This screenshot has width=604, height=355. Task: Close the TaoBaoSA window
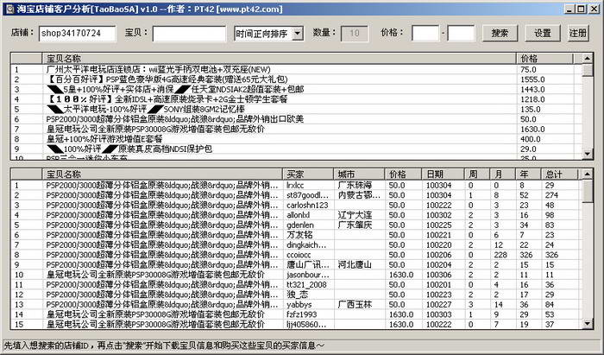594,9
